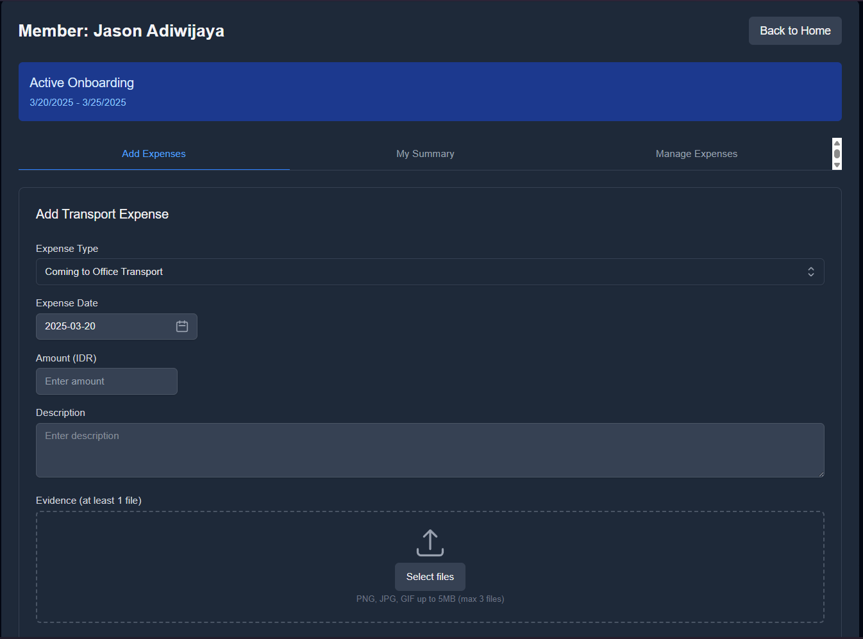Click the up-down chevron in Expense Type
Screen dimensions: 863x639
[x=810, y=272]
